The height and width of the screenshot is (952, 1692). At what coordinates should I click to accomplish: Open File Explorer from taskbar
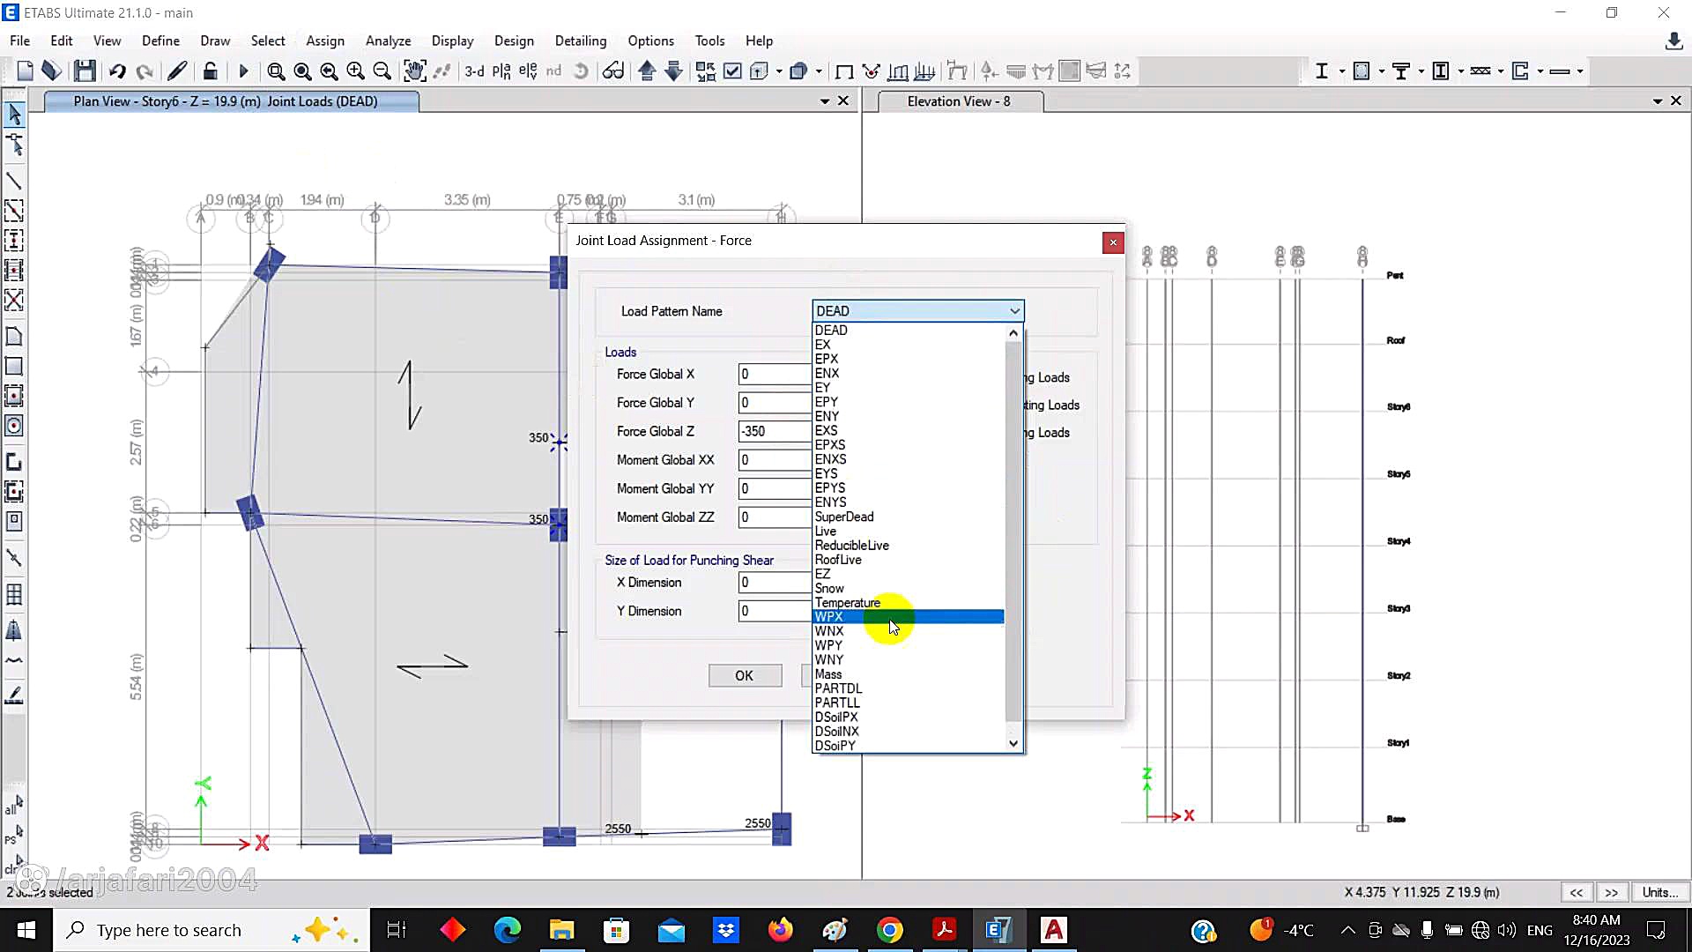[x=561, y=930]
